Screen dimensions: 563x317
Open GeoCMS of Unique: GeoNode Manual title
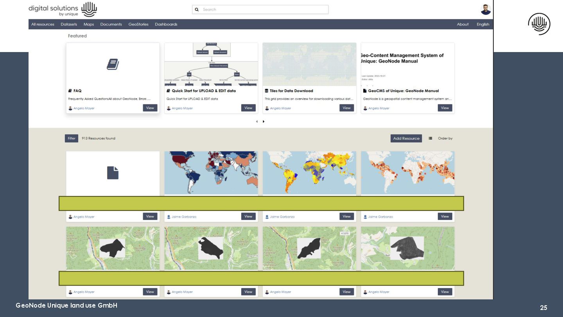click(x=403, y=91)
